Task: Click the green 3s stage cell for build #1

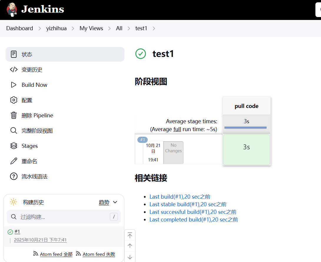Action: point(247,149)
